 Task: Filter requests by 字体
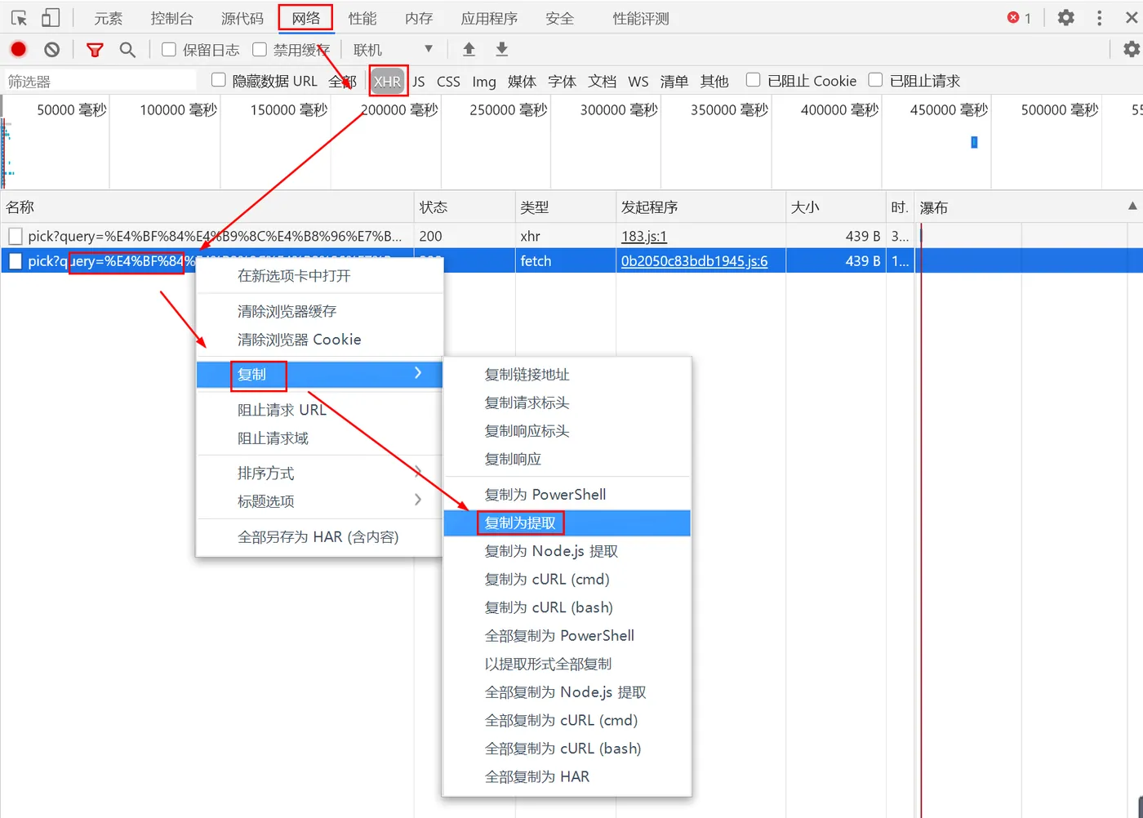(x=562, y=81)
